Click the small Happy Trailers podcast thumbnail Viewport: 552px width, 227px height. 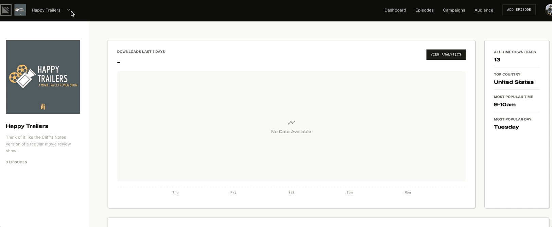[20, 10]
